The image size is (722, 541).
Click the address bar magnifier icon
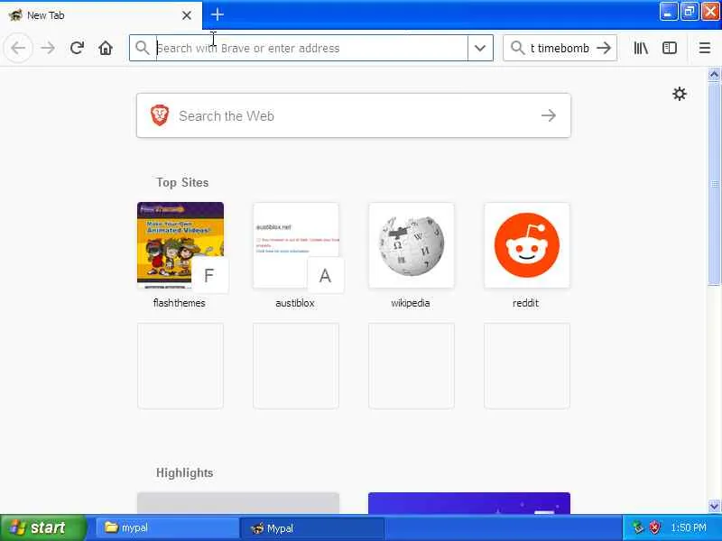coord(143,48)
